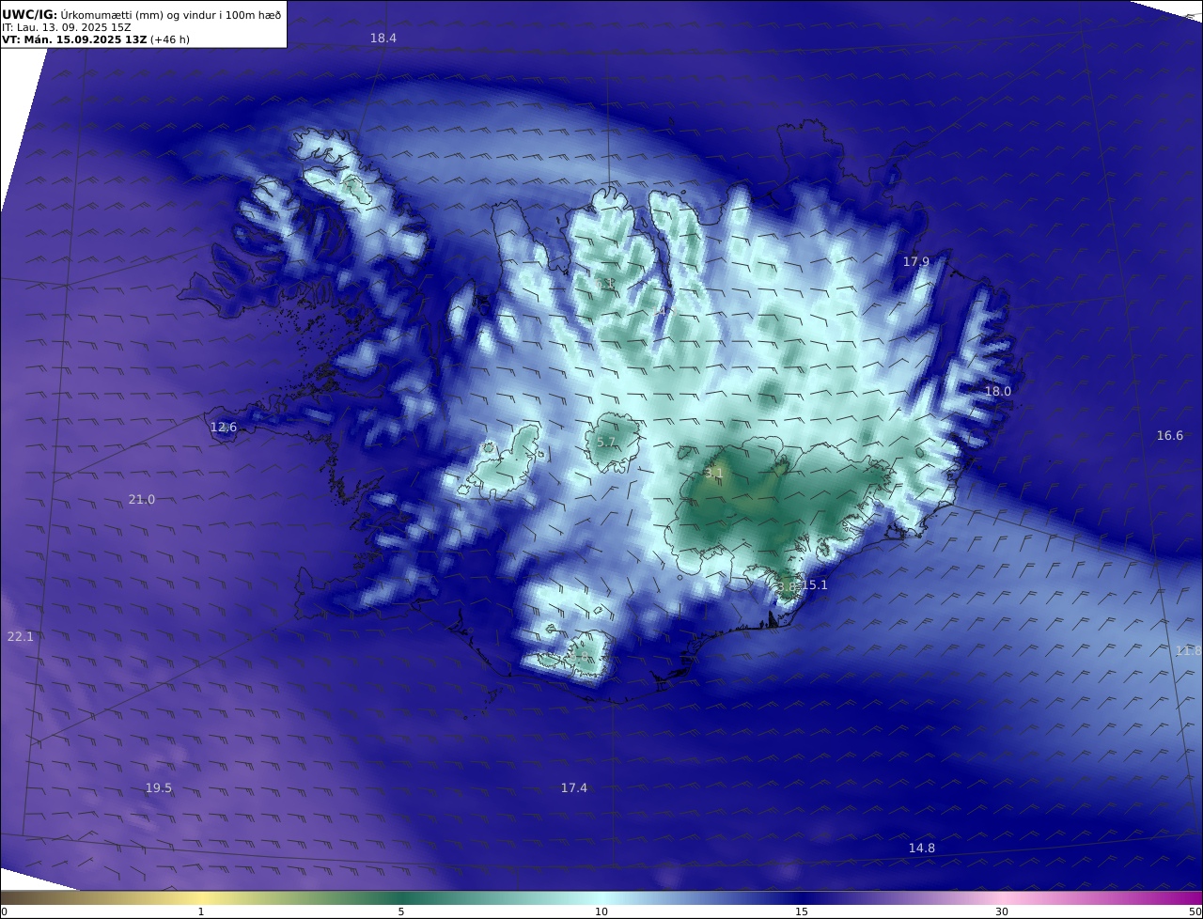1203x919 pixels.
Task: Click the 15.1 value label near coast
Action: (x=815, y=584)
